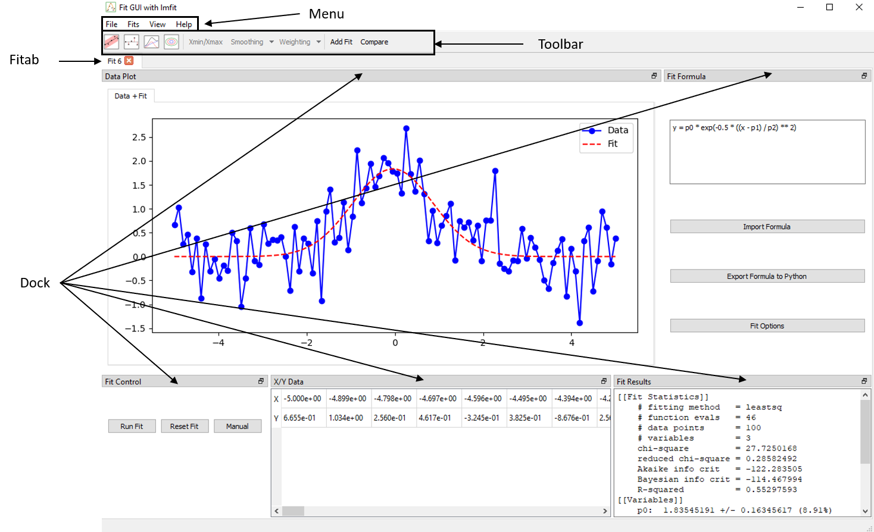
Task: Float the X/Y Data dock panel
Action: 604,381
